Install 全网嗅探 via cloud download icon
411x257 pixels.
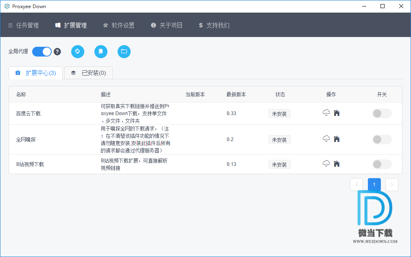click(x=326, y=139)
